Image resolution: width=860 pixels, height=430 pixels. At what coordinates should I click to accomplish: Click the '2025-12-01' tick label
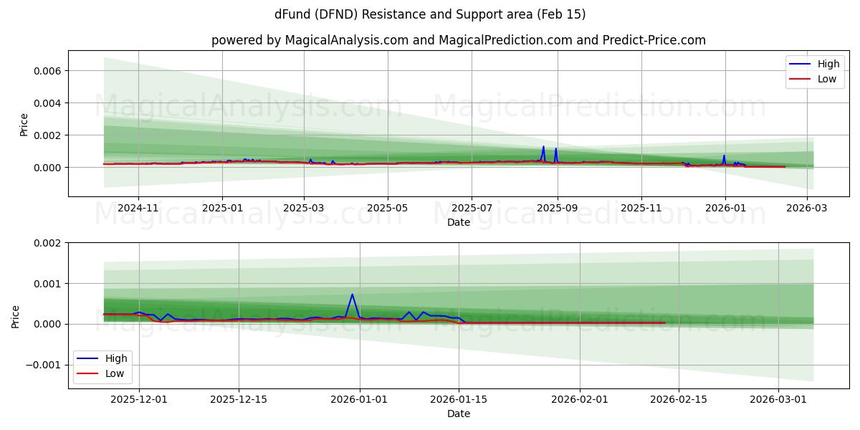point(138,399)
